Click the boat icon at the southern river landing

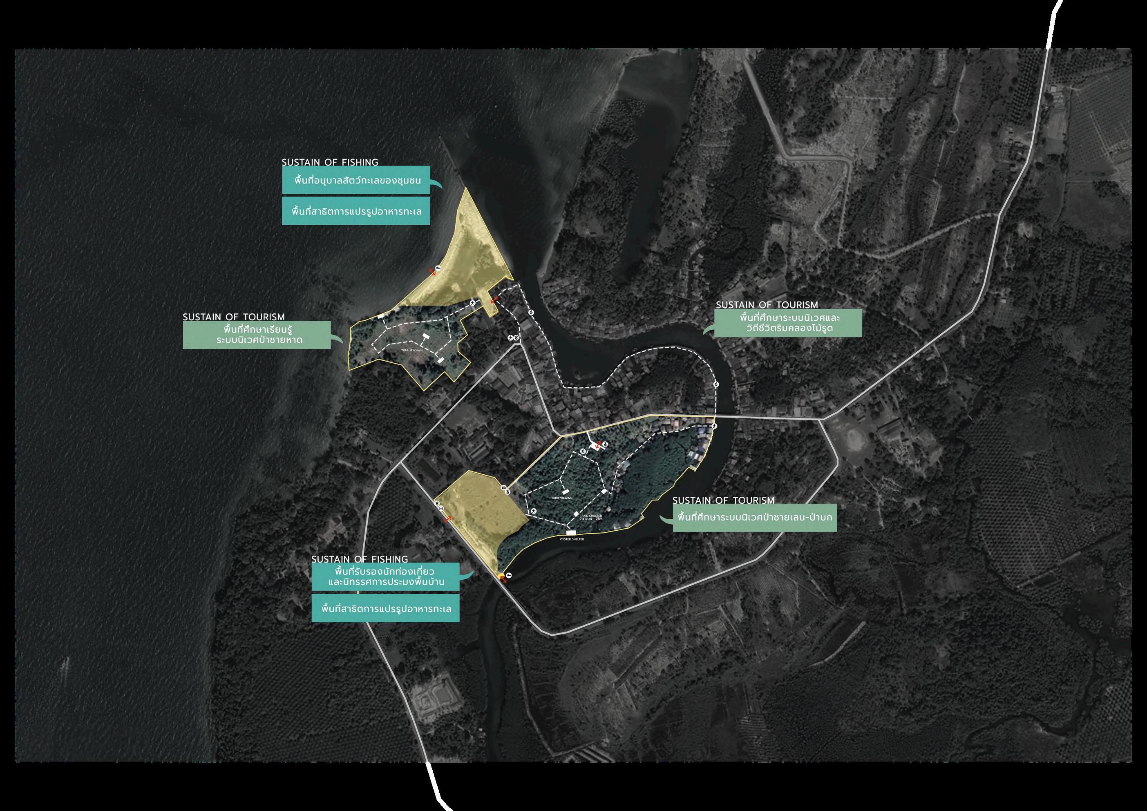click(509, 576)
